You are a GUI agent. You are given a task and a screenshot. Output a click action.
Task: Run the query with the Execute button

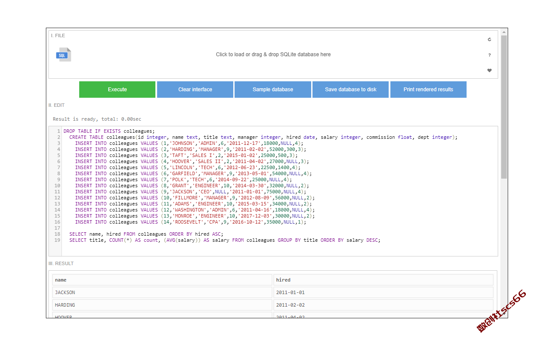[x=117, y=90]
